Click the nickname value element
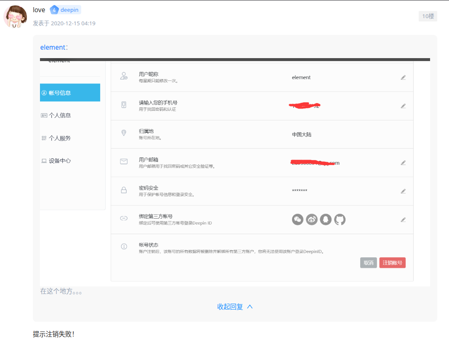This screenshot has width=449, height=342. coord(301,77)
